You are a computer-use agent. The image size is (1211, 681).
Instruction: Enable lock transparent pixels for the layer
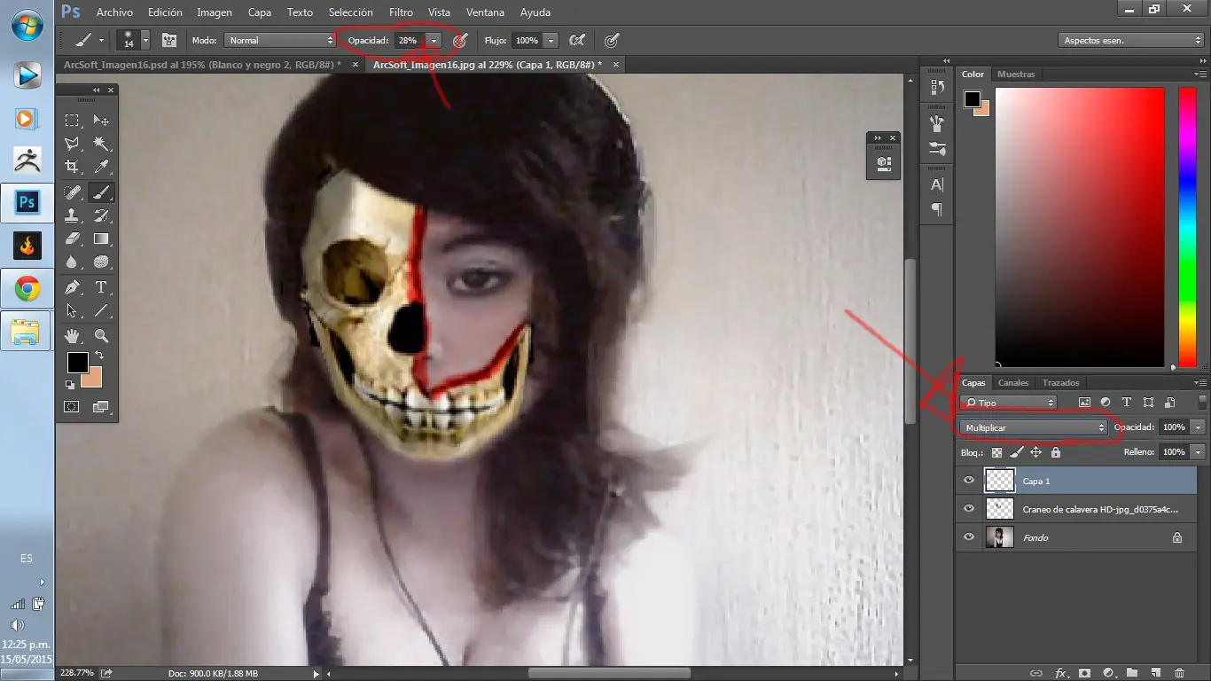997,452
